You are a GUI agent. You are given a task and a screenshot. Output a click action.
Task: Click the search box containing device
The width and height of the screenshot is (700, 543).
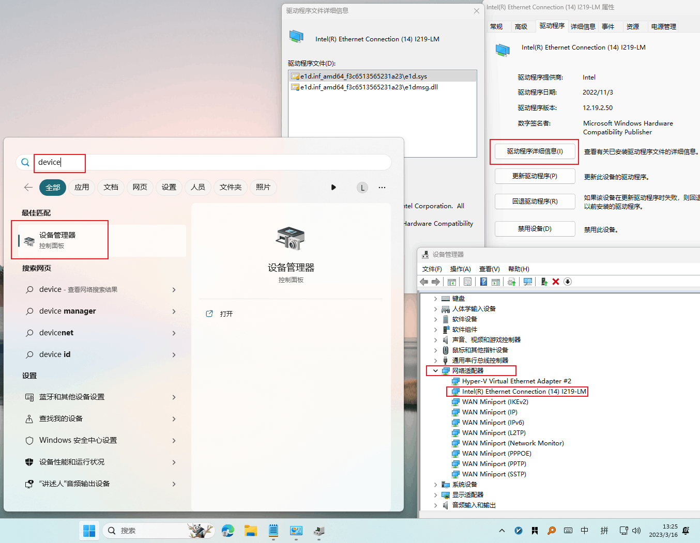coord(204,162)
